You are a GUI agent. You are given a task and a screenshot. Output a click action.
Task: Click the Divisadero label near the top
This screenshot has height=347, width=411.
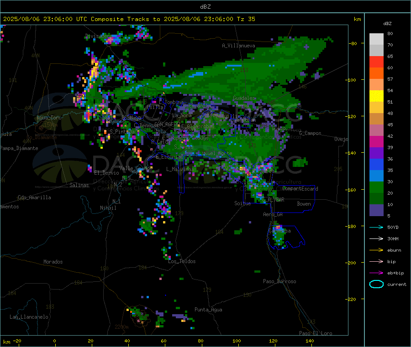tap(98, 36)
